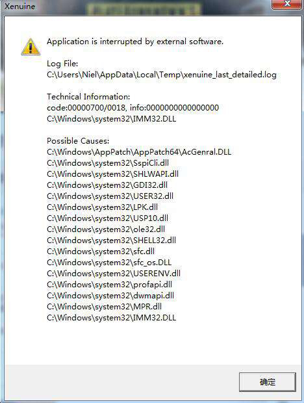Click the USP10.dll path line

107,218
